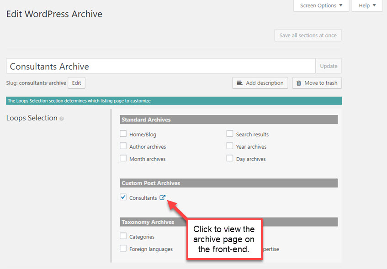Open the Consultants archive front-end link icon
The width and height of the screenshot is (387, 269).
click(162, 197)
